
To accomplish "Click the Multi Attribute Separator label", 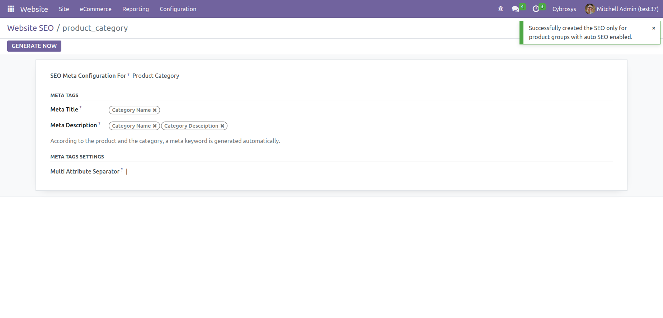I will coord(85,171).
